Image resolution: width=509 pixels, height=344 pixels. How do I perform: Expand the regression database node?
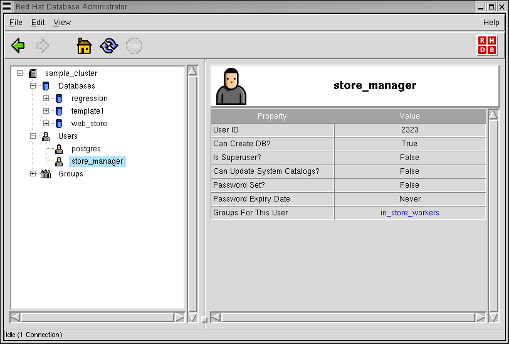[x=46, y=98]
